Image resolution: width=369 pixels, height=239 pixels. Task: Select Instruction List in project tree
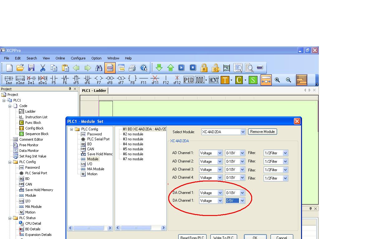coord(36,117)
